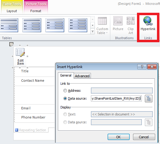
Task: Expand the table layouts gallery More arrow
Action: 92,31
